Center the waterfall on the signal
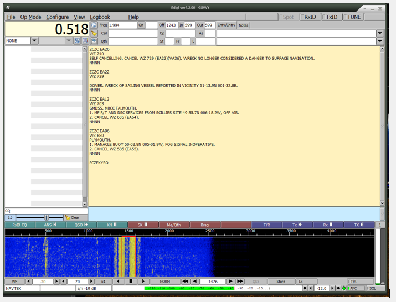Image resolution: width=396 pixels, height=302 pixels. point(131,282)
